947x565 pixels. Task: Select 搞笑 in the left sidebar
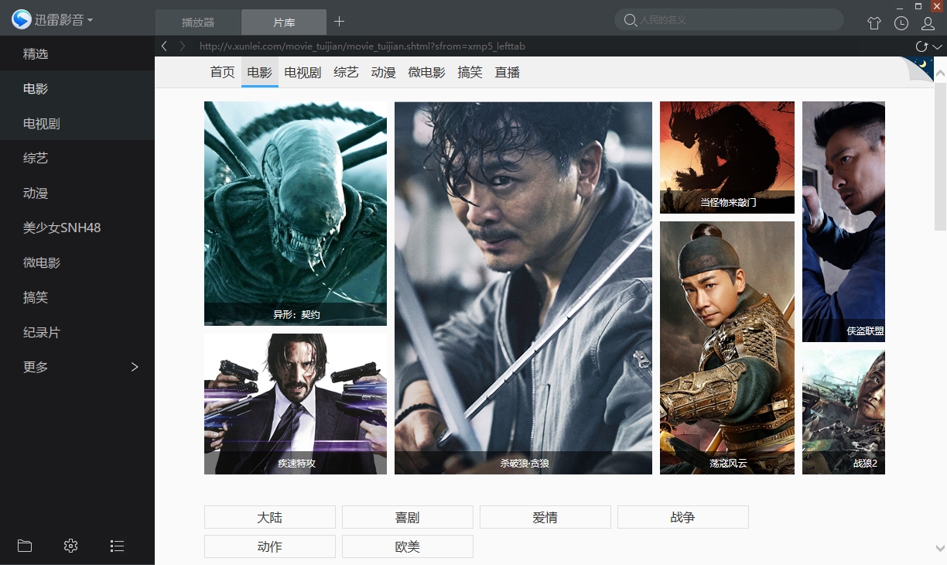77,297
